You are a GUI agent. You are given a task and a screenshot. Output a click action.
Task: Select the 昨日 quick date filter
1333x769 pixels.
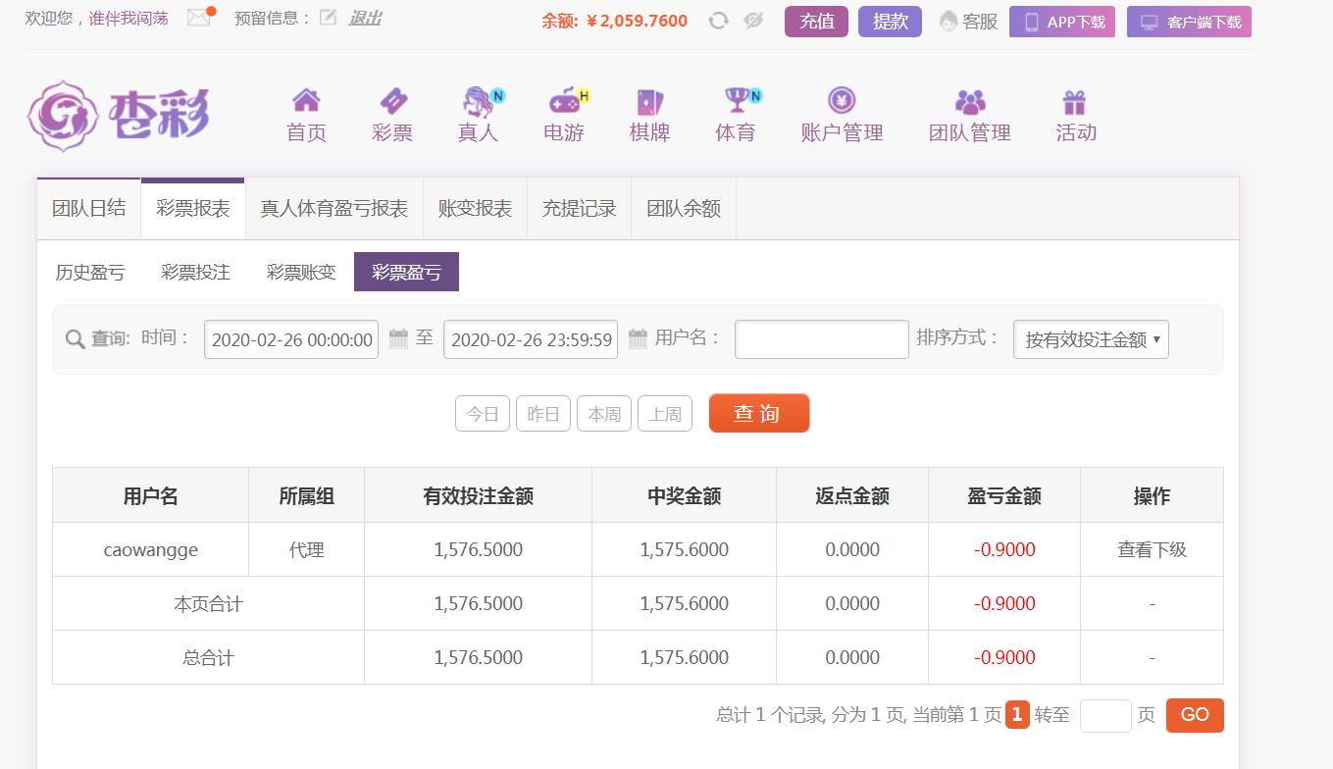coord(543,414)
